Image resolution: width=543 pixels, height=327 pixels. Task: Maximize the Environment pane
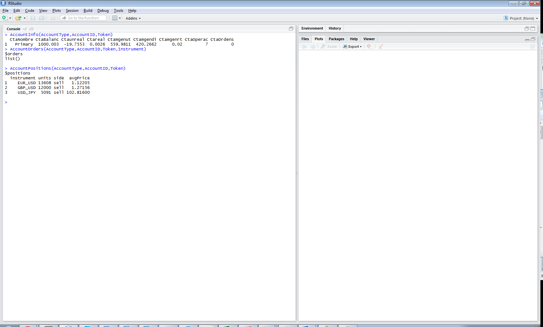point(533,29)
